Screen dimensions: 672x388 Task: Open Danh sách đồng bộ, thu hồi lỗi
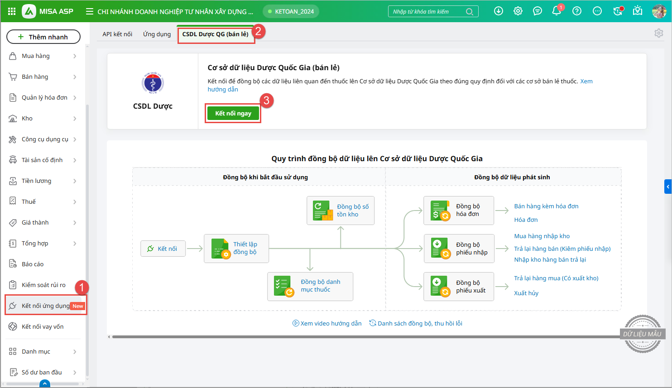tap(416, 323)
